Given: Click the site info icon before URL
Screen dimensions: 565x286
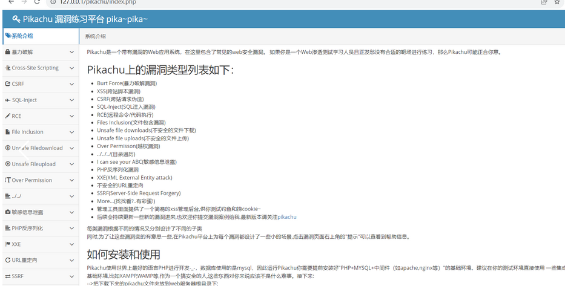Looking at the screenshot, I should pos(53,2).
